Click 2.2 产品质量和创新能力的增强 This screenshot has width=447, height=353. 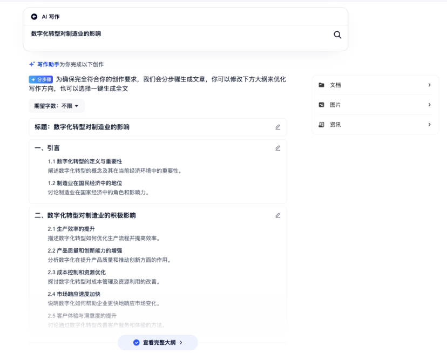click(85, 250)
